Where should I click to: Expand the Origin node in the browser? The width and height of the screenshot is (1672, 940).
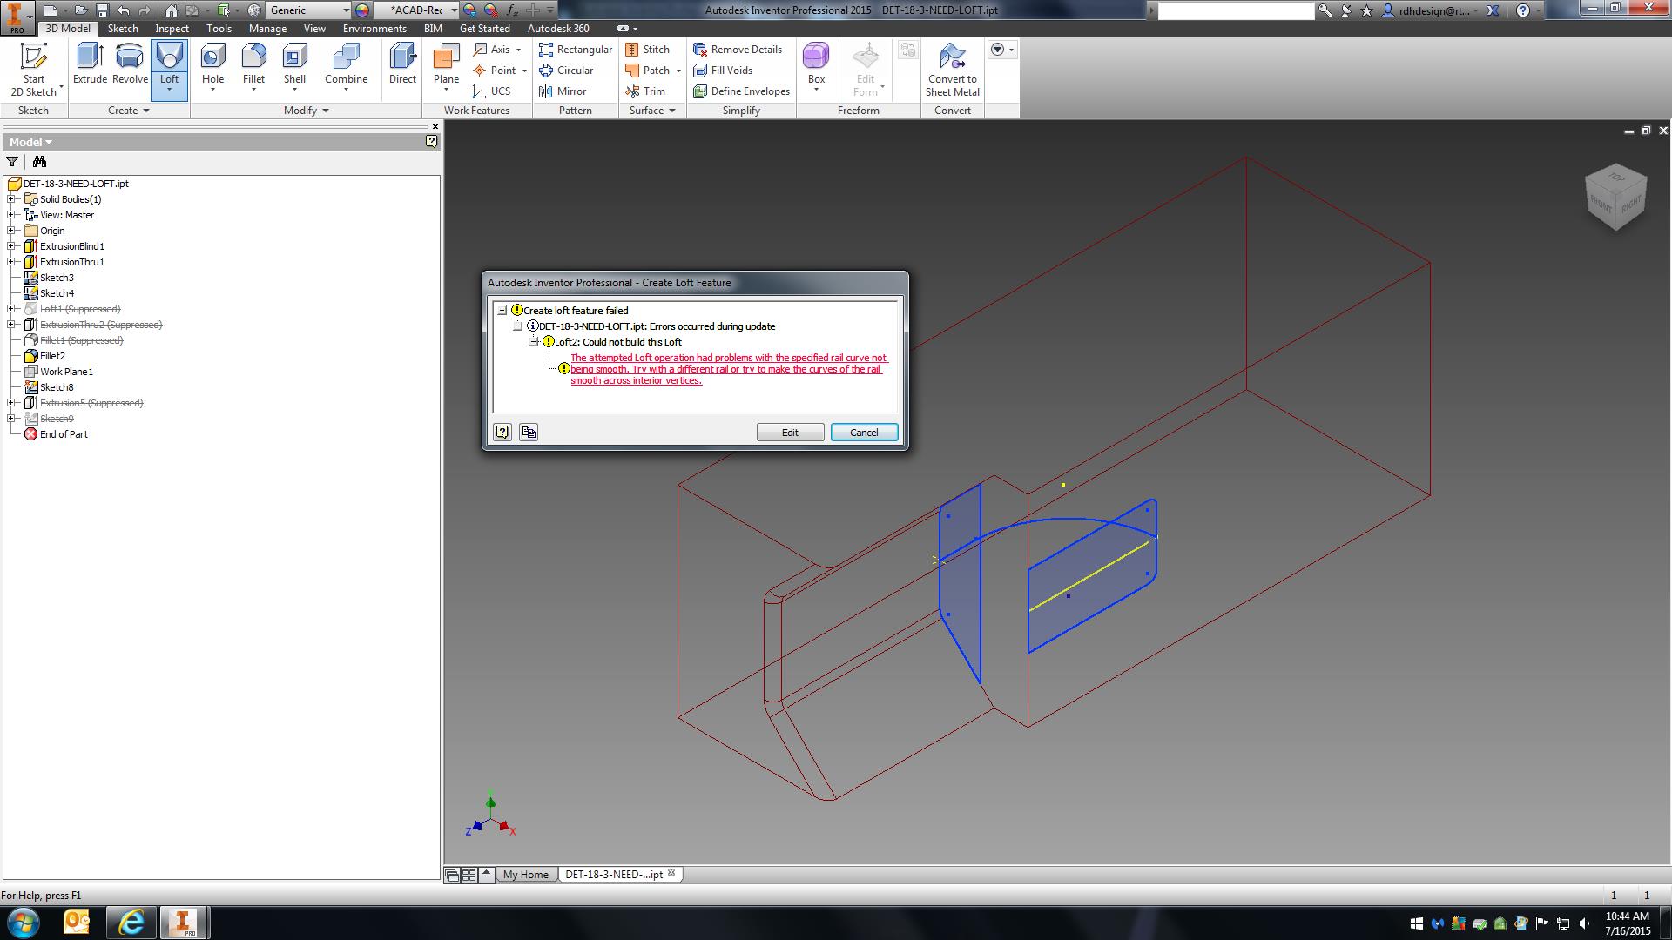pyautogui.click(x=10, y=230)
